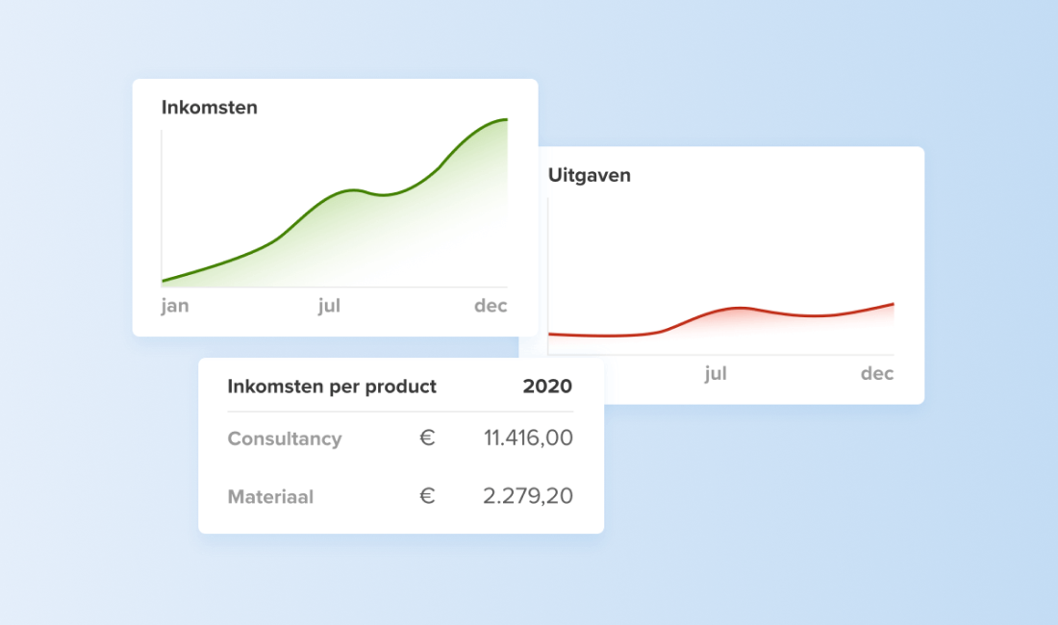The image size is (1058, 625).
Task: Click the Inkomsten per product table header
Action: click(332, 387)
